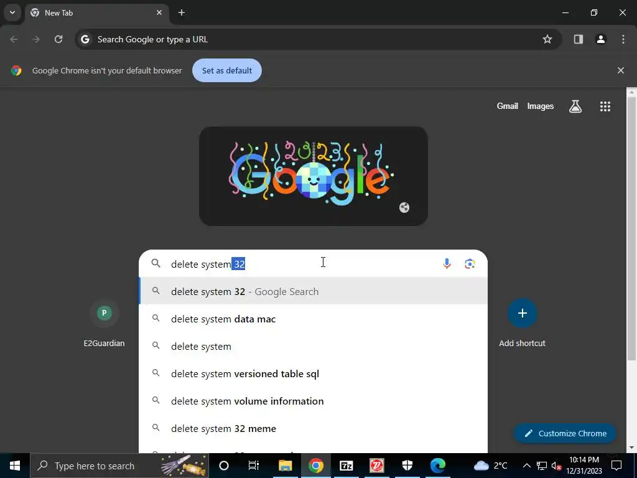
Task: Click Set as default button
Action: point(227,70)
